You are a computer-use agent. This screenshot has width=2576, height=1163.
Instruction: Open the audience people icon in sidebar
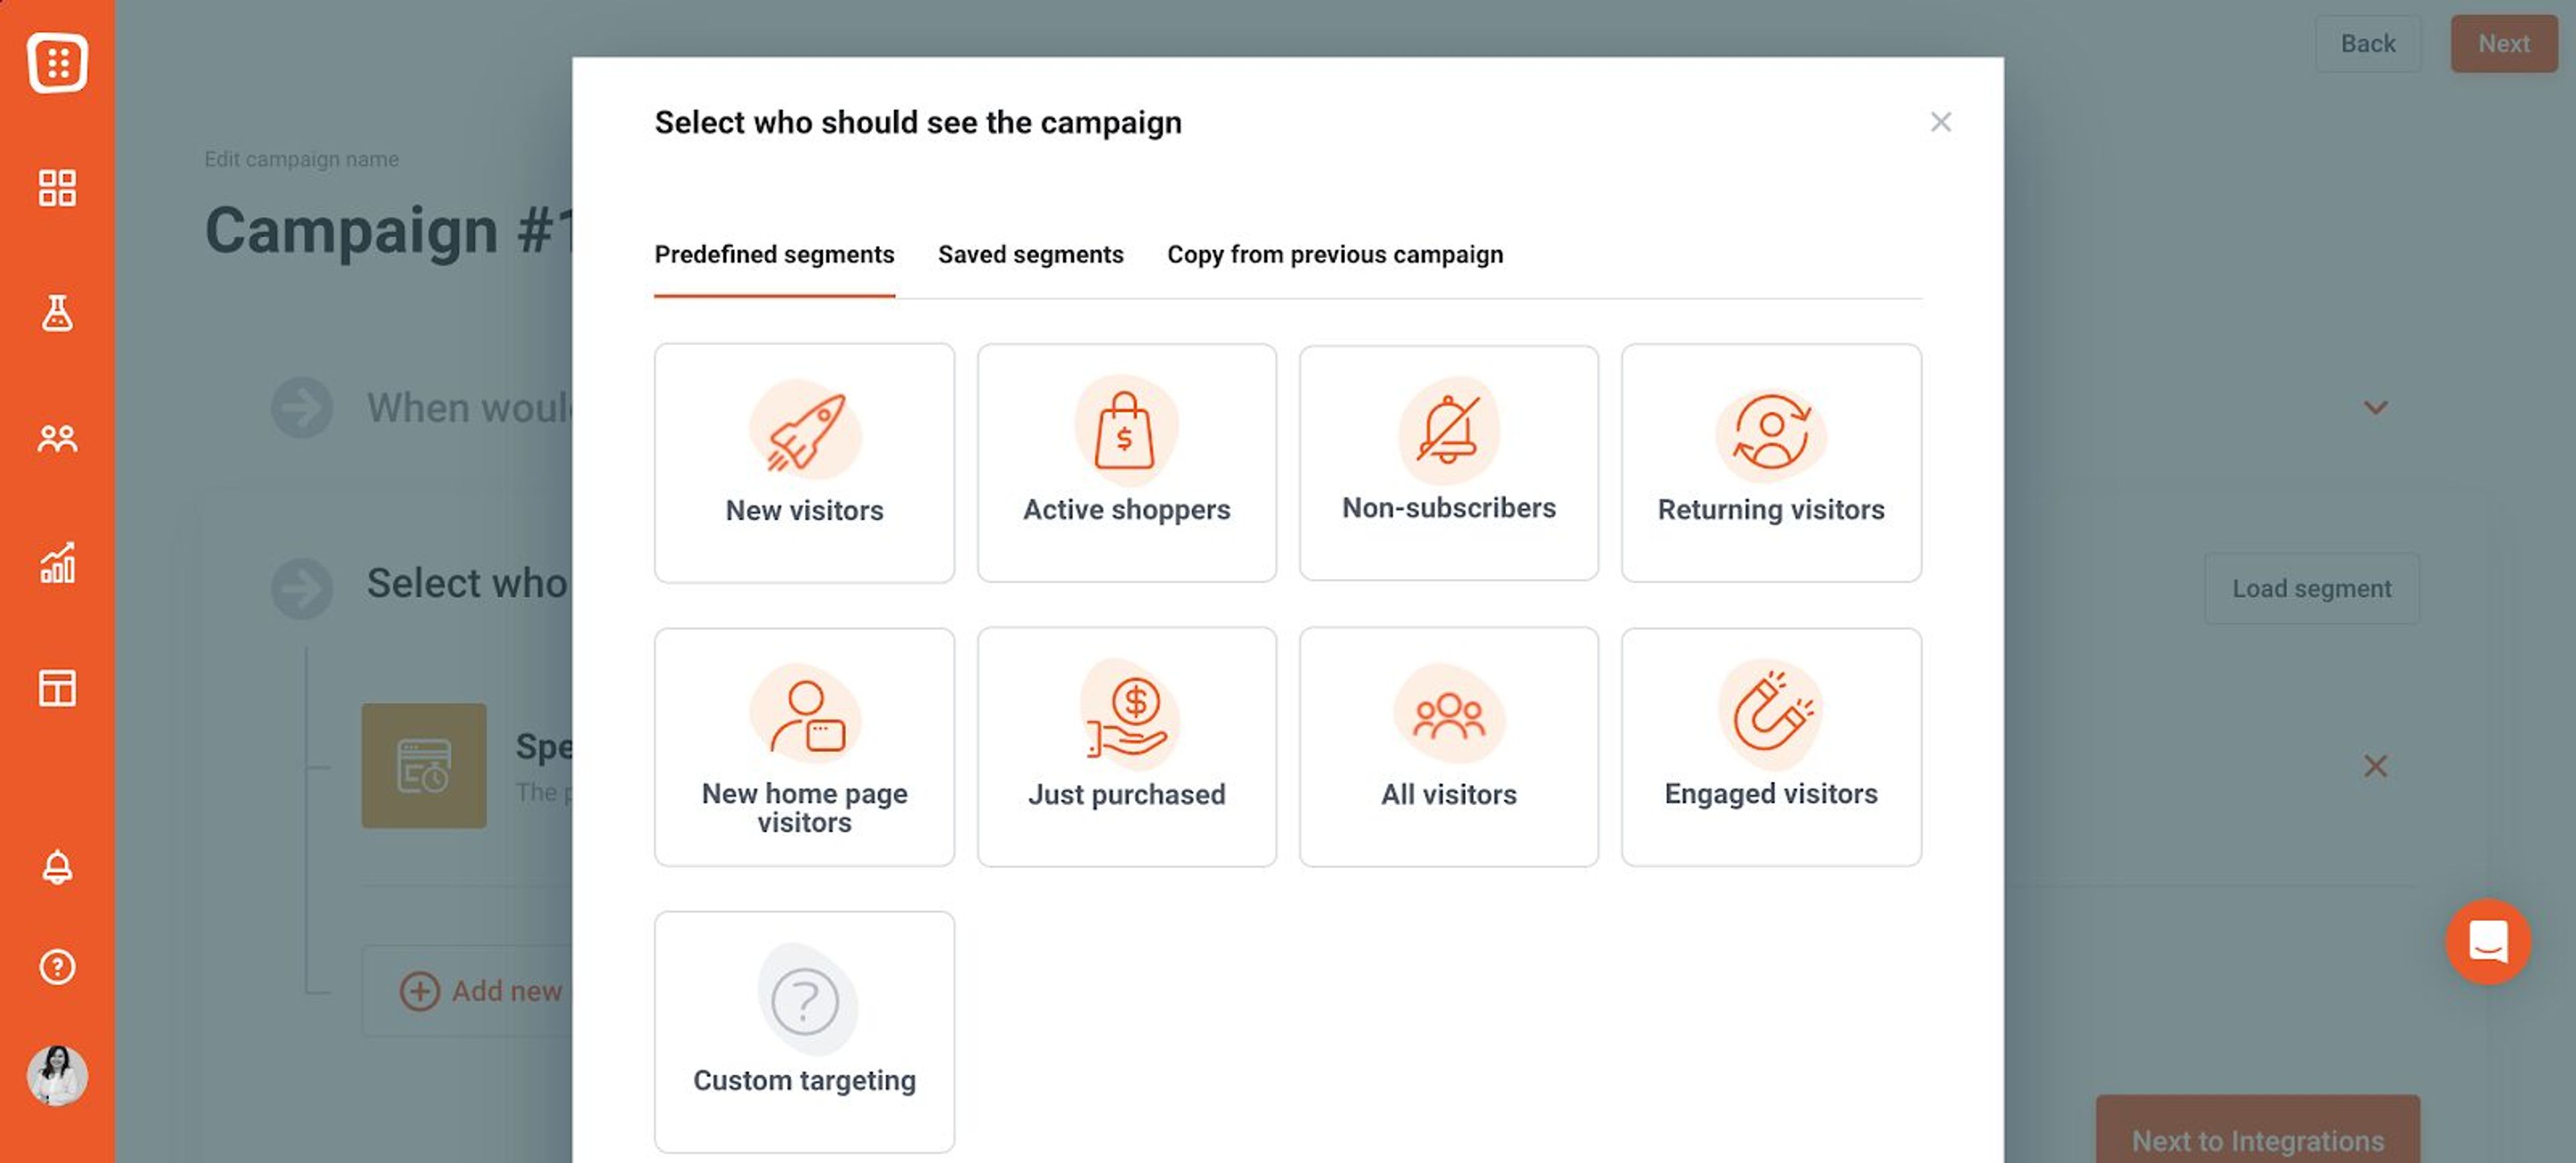pos(57,438)
